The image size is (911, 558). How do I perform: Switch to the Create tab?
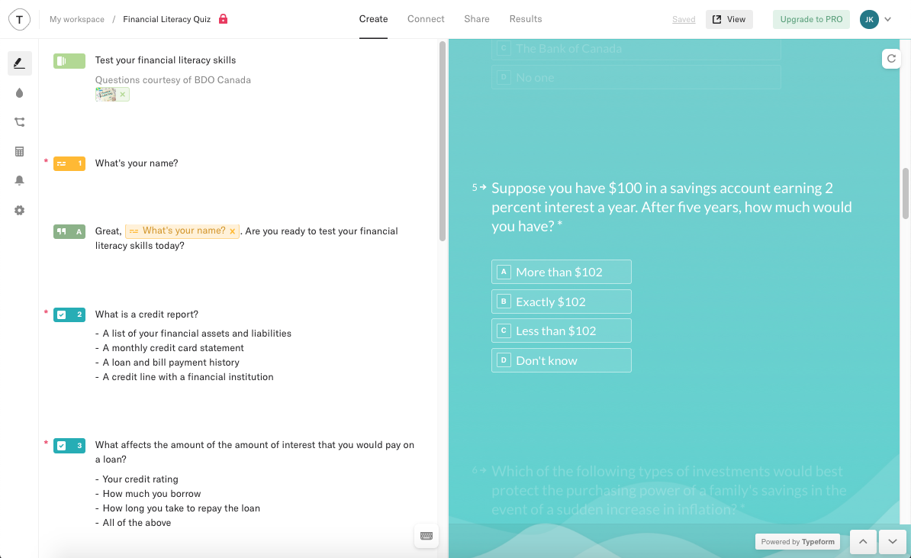tap(373, 19)
